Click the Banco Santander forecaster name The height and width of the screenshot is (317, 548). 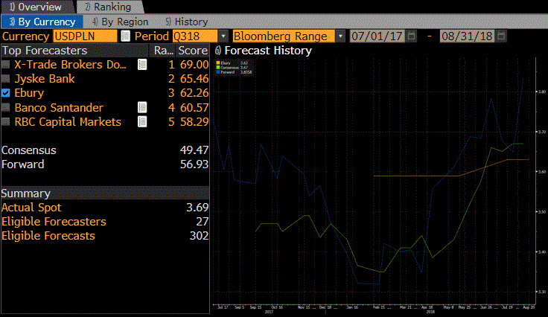pyautogui.click(x=59, y=108)
